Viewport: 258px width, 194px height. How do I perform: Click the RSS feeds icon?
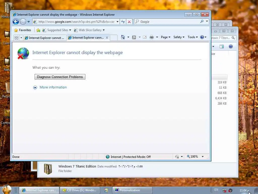(x=134, y=37)
